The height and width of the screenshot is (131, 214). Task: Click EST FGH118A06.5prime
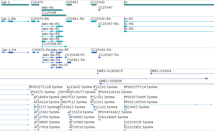click(x=113, y=117)
